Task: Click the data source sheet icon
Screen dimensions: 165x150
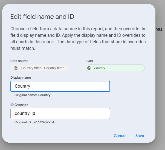Action: click(x=16, y=68)
